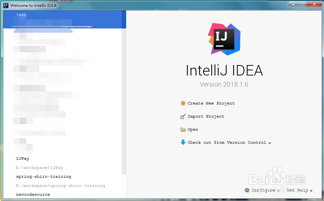This screenshot has height=201, width=324.
Task: Click the Create New Project star icon
Action: click(x=183, y=103)
